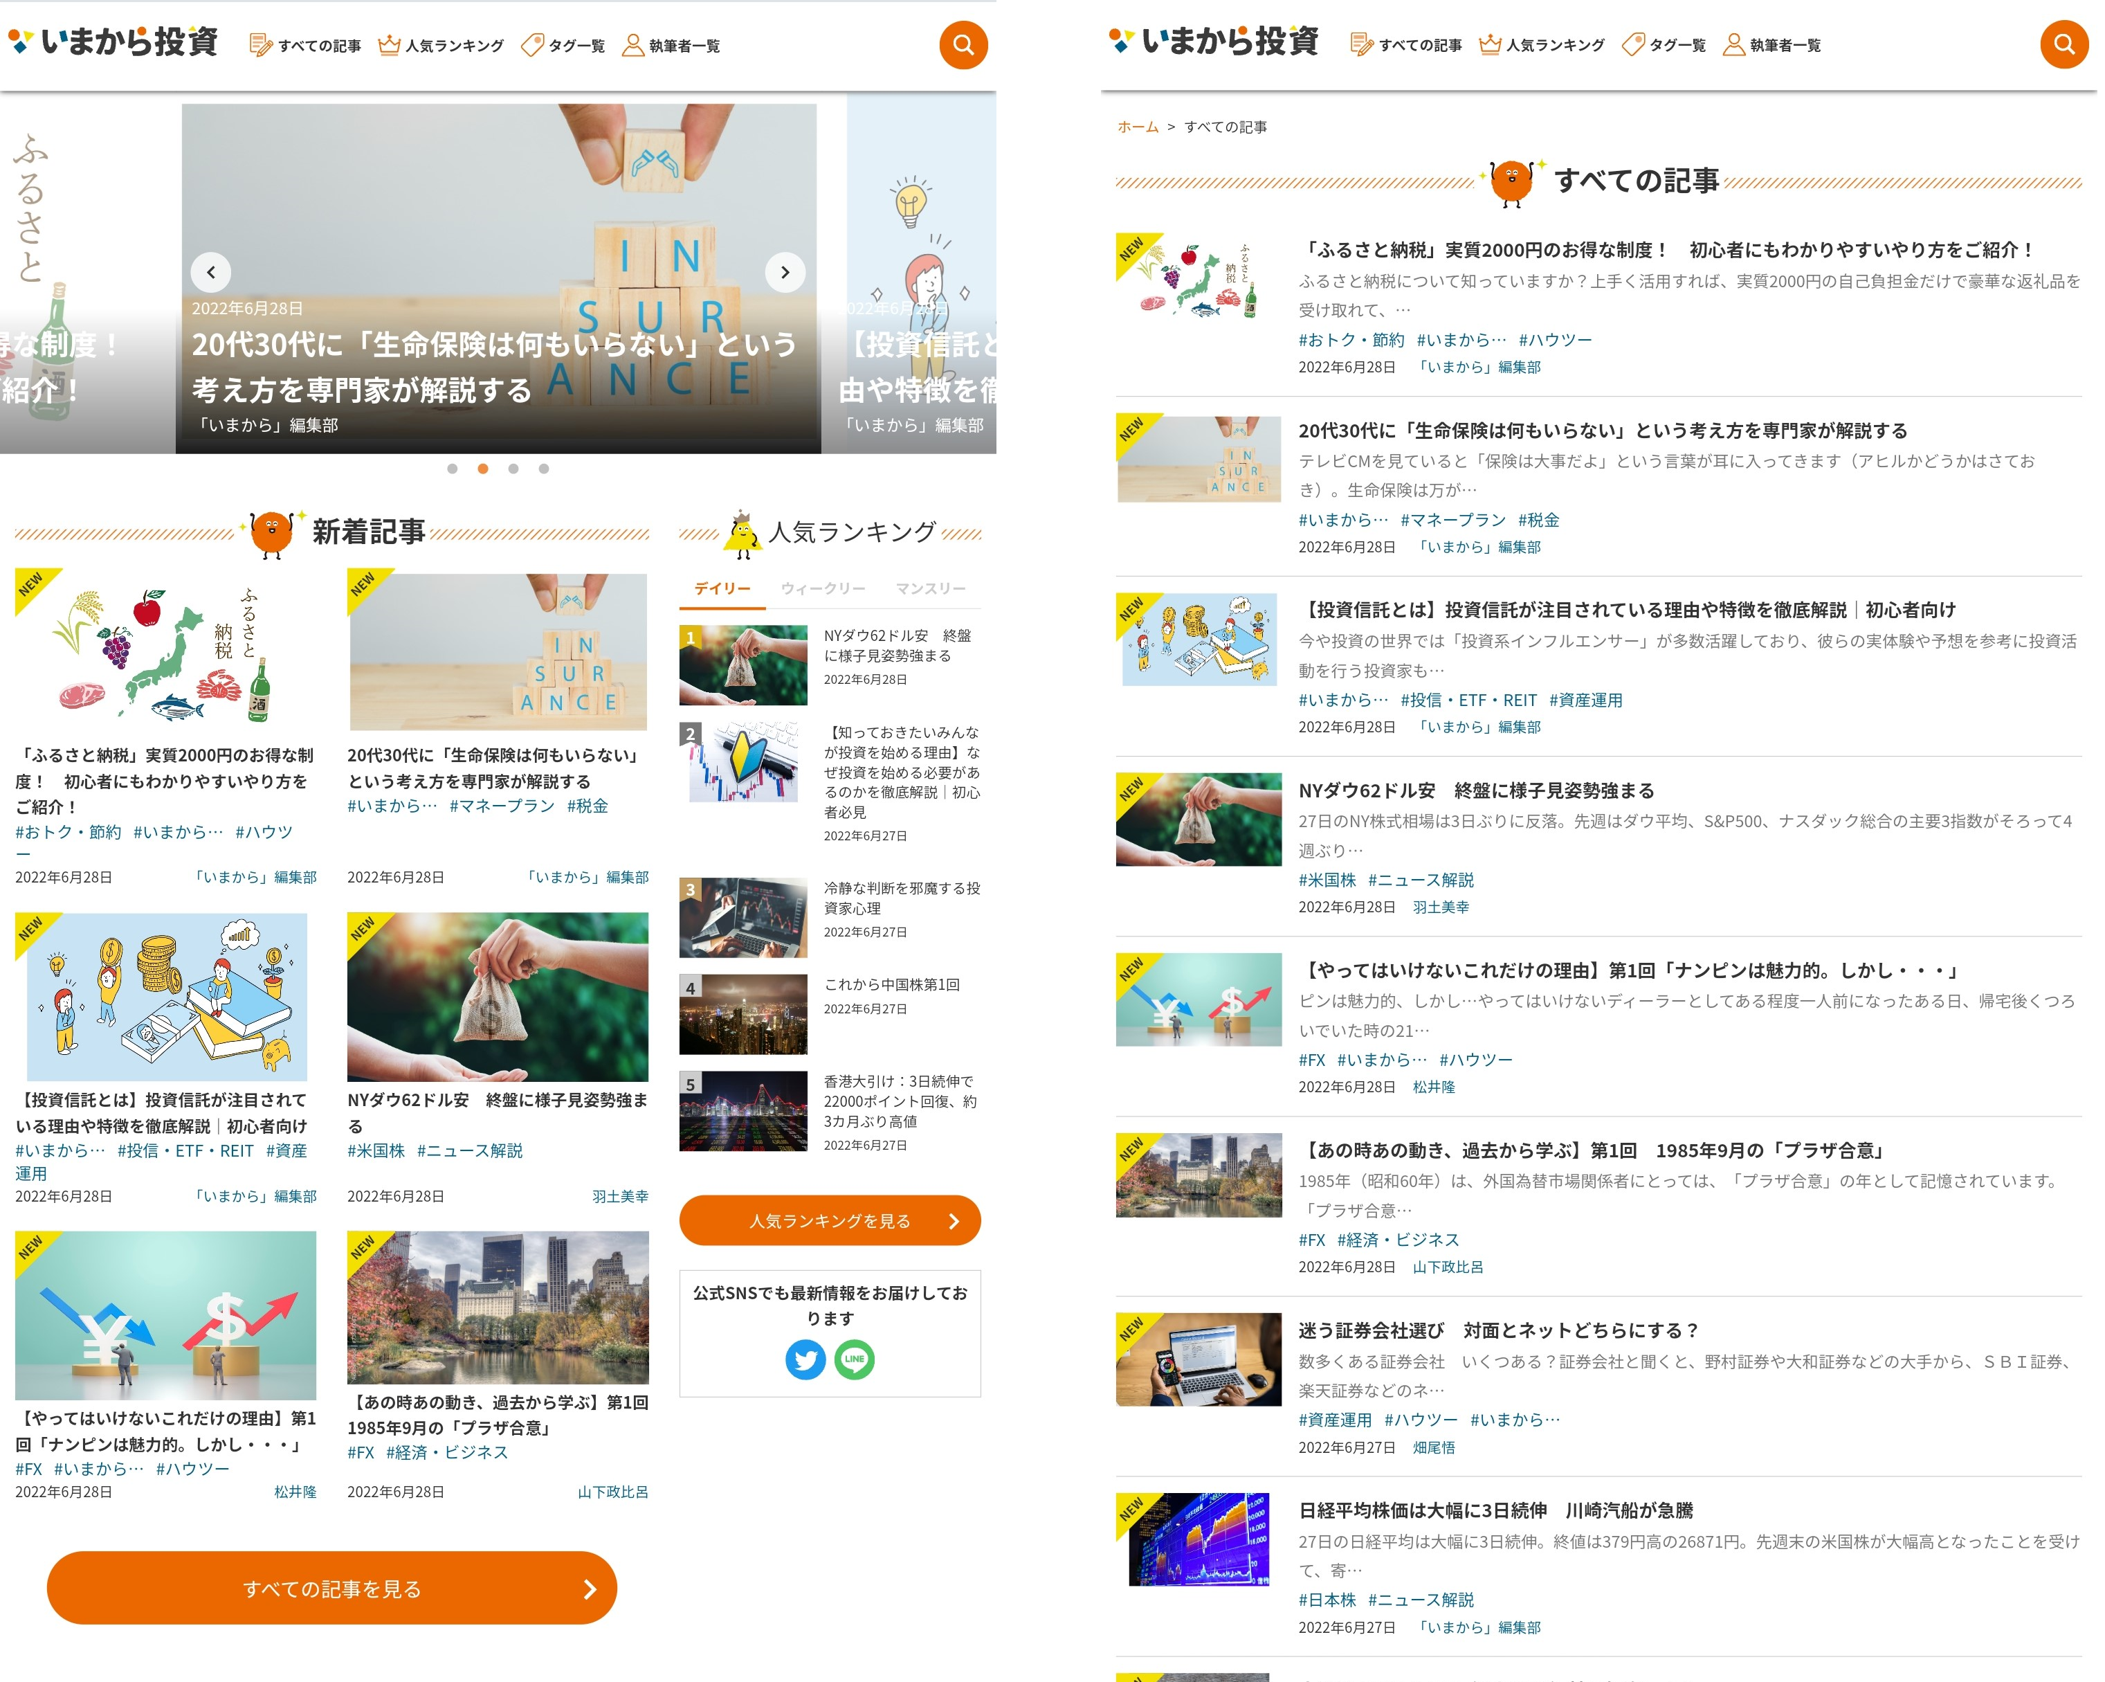Select the third carousel pagination dot
Screen dimensions: 2105x1682
(513, 469)
